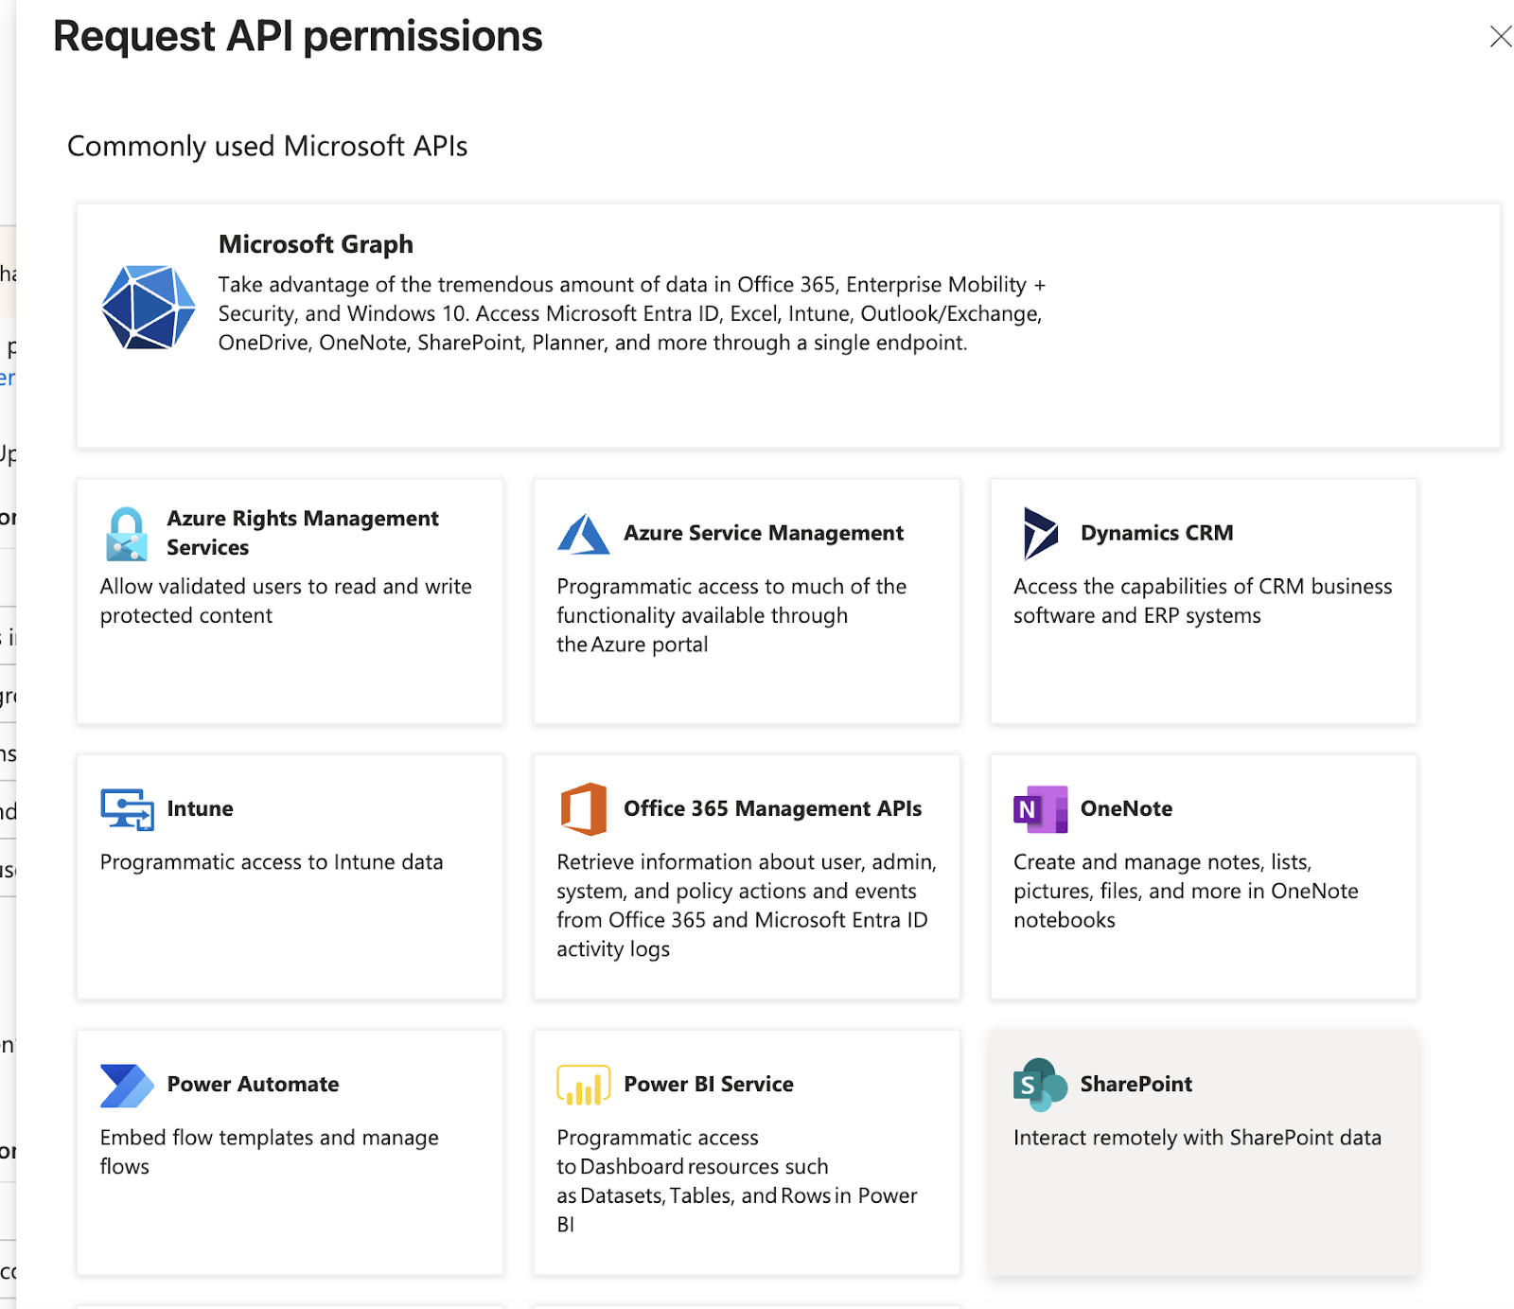
Task: Open Azure Service Management title link
Action: pyautogui.click(x=763, y=533)
